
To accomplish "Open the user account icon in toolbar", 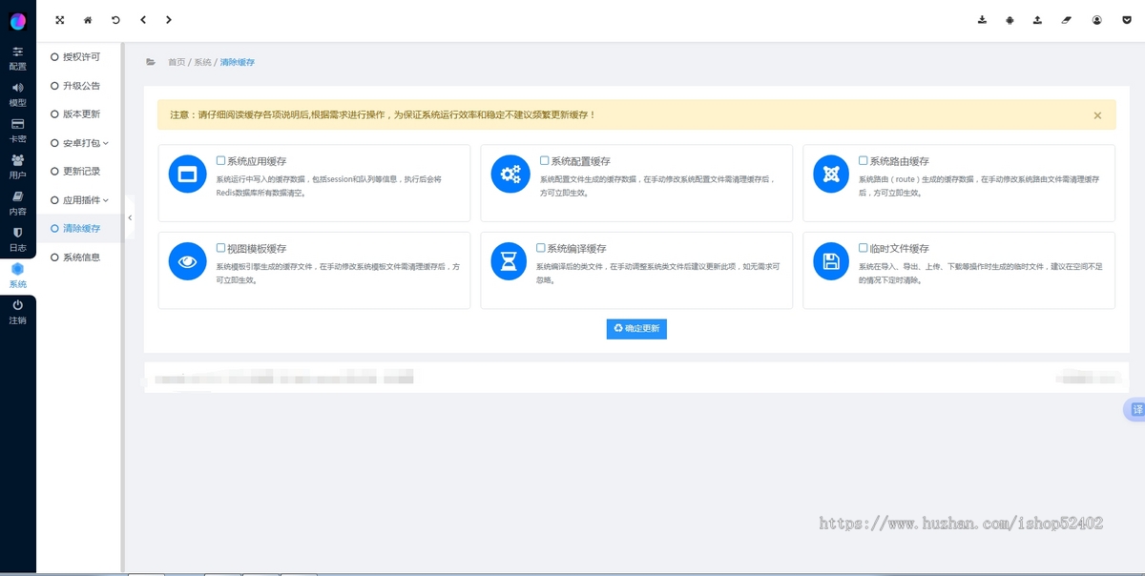I will tap(1097, 20).
